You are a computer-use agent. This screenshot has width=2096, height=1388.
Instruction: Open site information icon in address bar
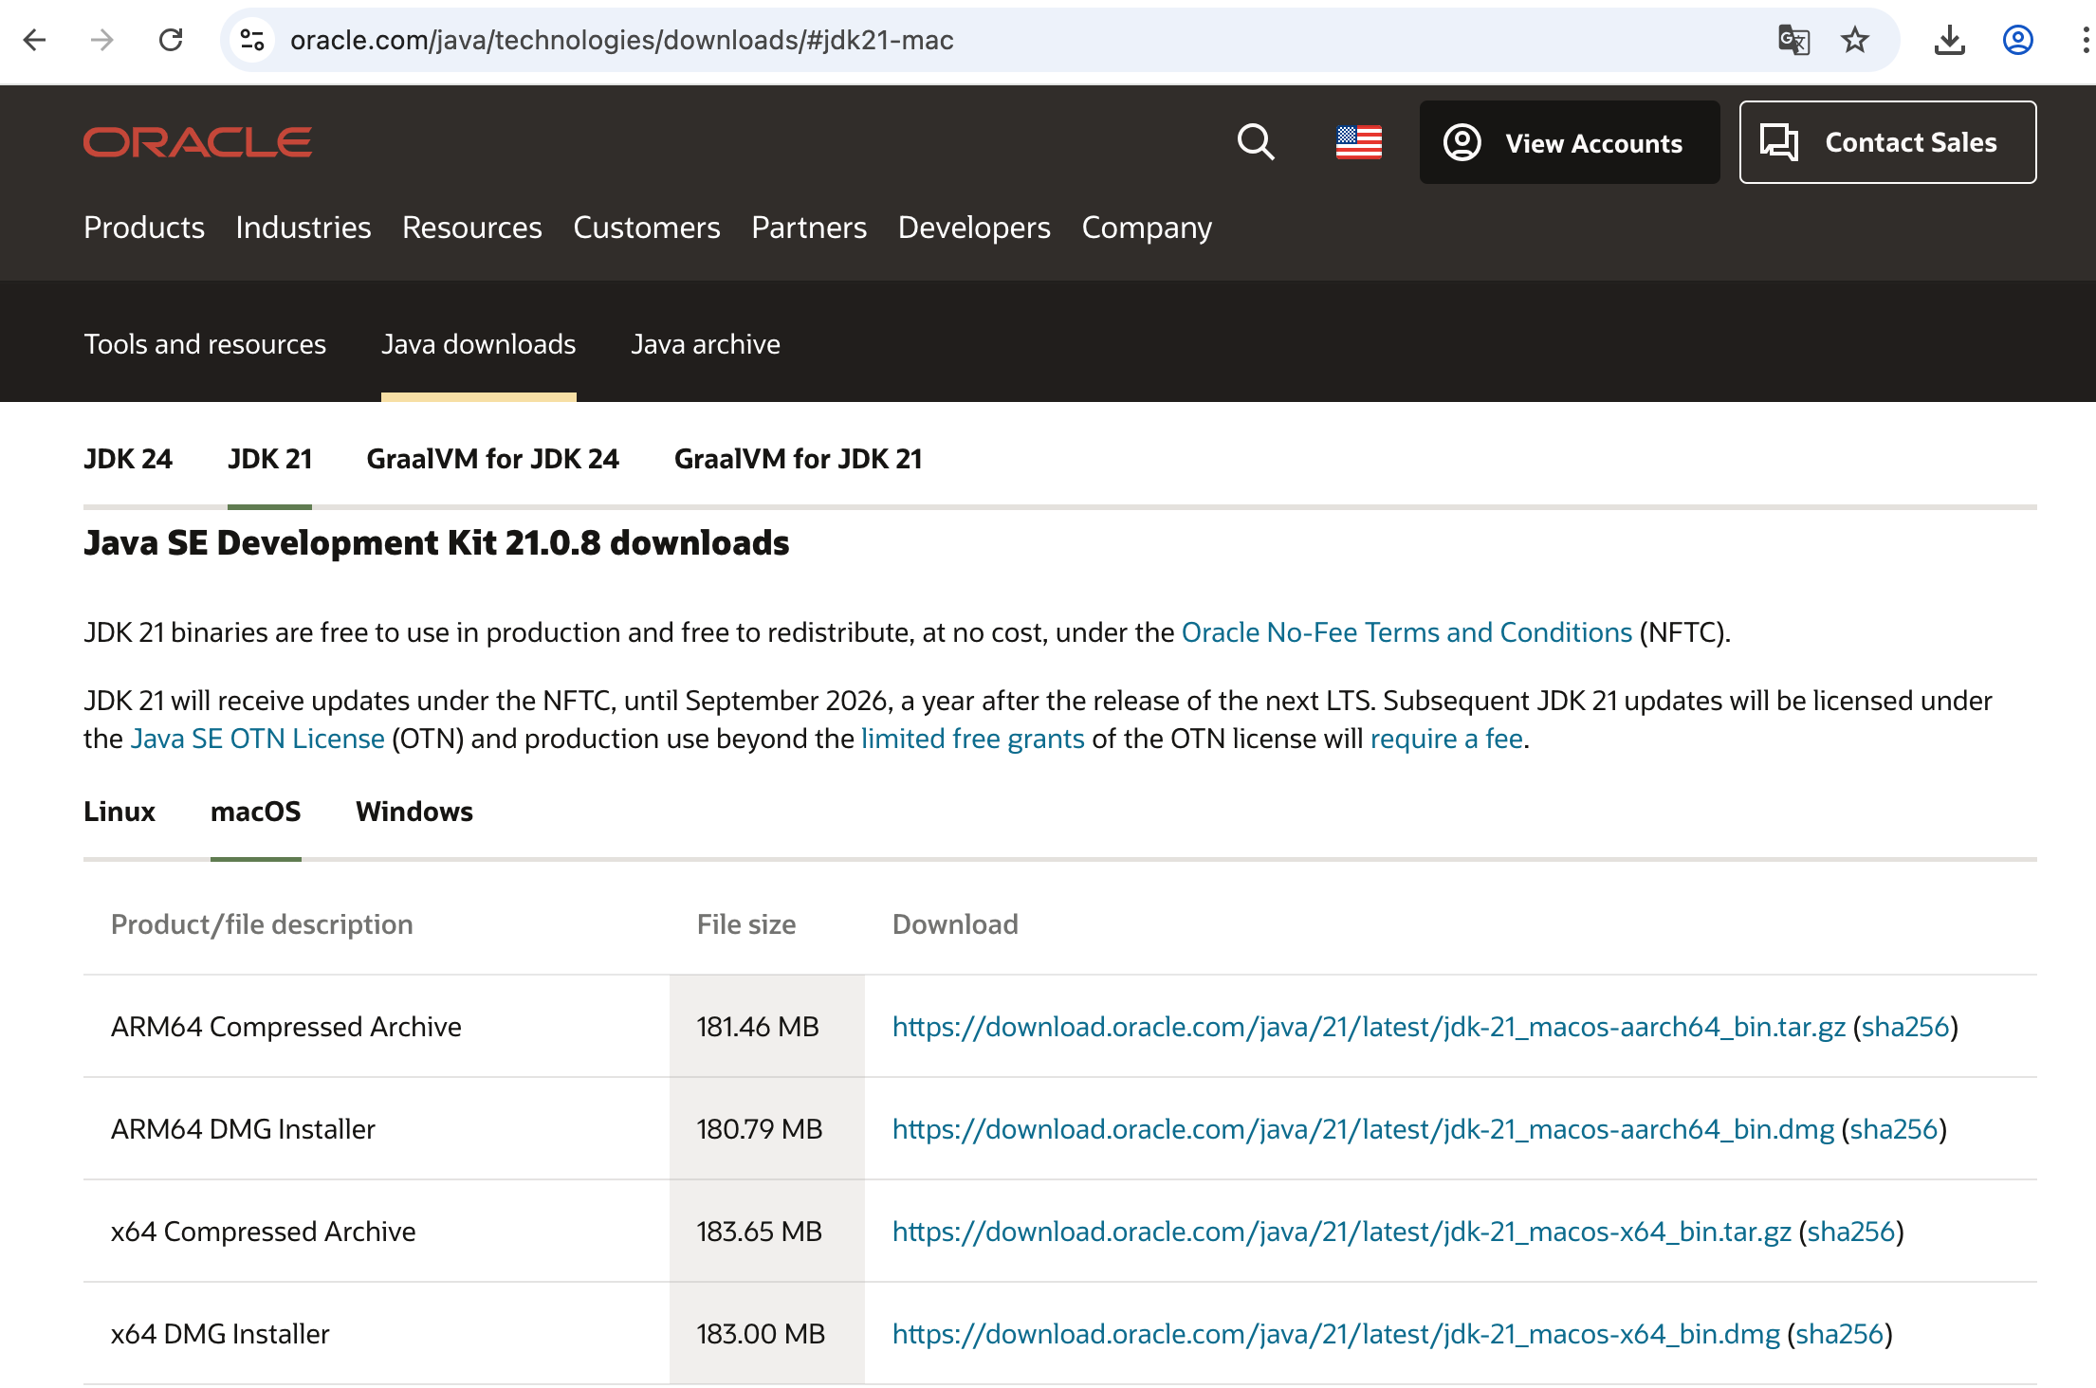point(252,40)
